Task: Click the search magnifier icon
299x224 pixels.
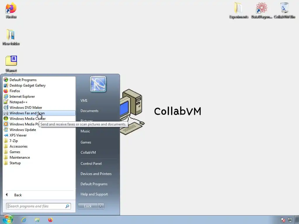Action: click(67, 206)
